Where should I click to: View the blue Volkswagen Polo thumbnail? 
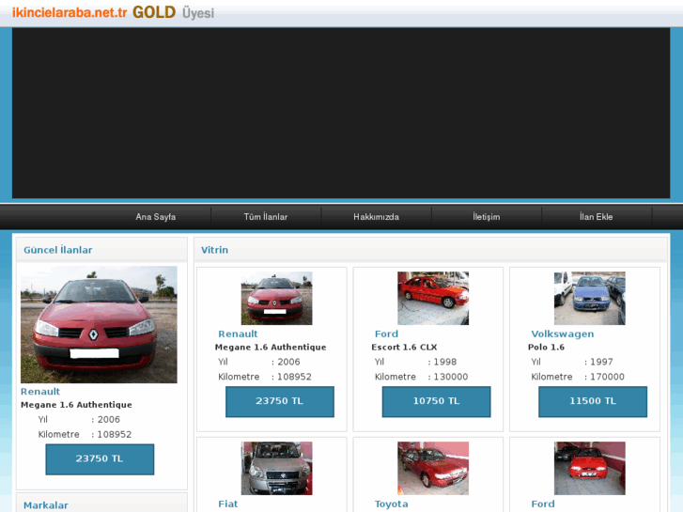(x=589, y=298)
